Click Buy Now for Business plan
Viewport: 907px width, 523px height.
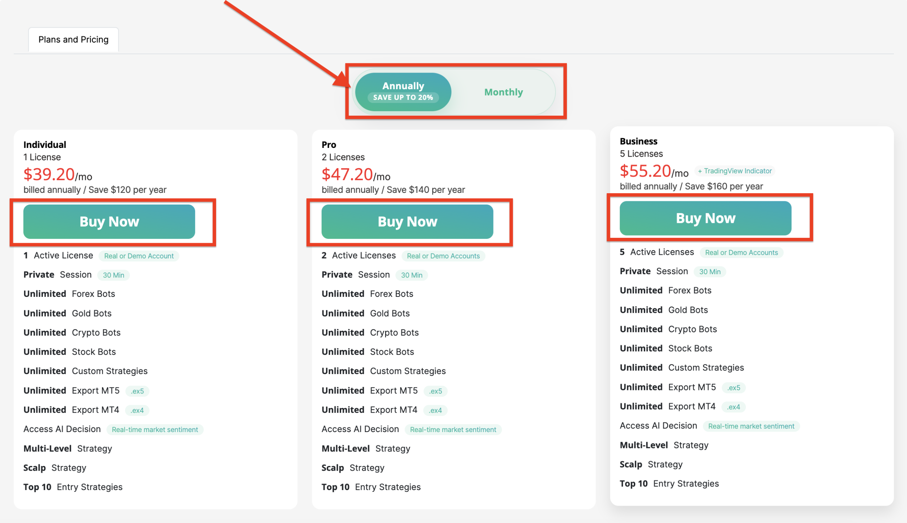click(x=705, y=218)
